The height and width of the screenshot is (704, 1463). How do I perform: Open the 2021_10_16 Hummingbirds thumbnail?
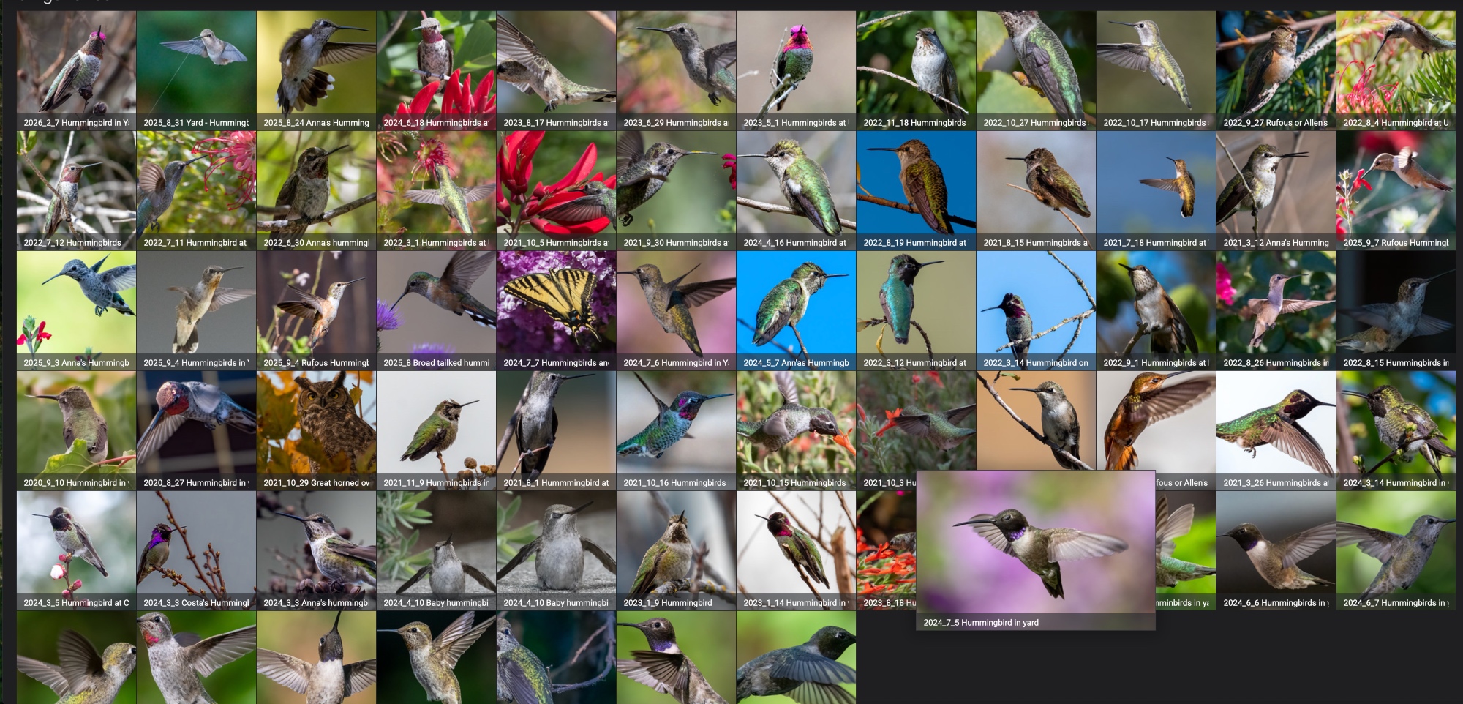pyautogui.click(x=676, y=424)
